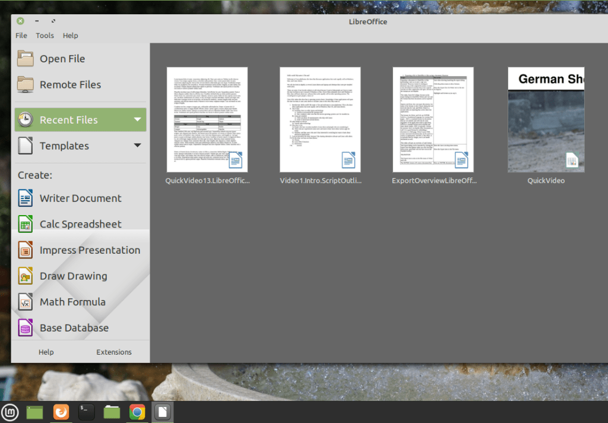The width and height of the screenshot is (608, 423).
Task: Open the German She spreadsheet QuickVideo thumbnail
Action: click(x=546, y=119)
